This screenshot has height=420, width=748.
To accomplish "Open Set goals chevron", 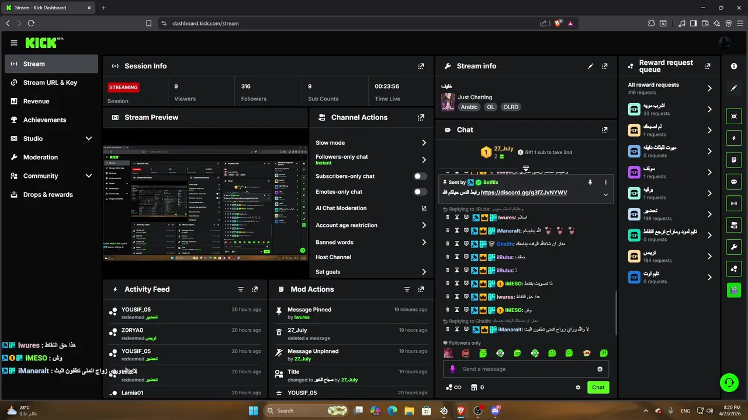I will (x=424, y=272).
